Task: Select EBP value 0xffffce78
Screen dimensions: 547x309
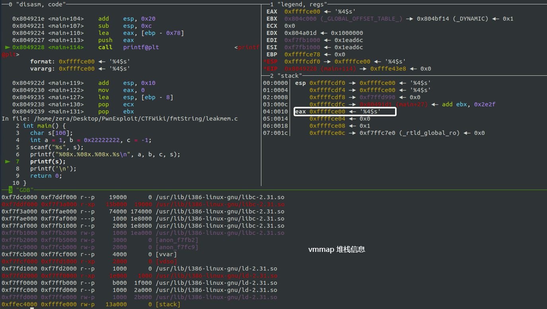Action: pos(302,54)
